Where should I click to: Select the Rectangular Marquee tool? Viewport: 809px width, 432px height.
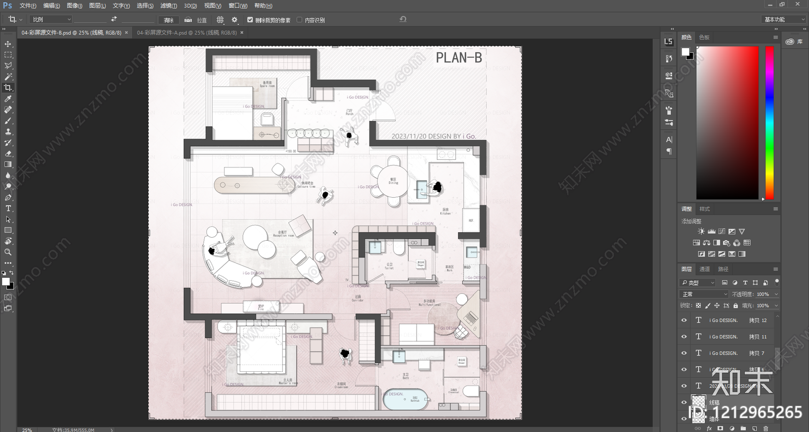(x=8, y=55)
